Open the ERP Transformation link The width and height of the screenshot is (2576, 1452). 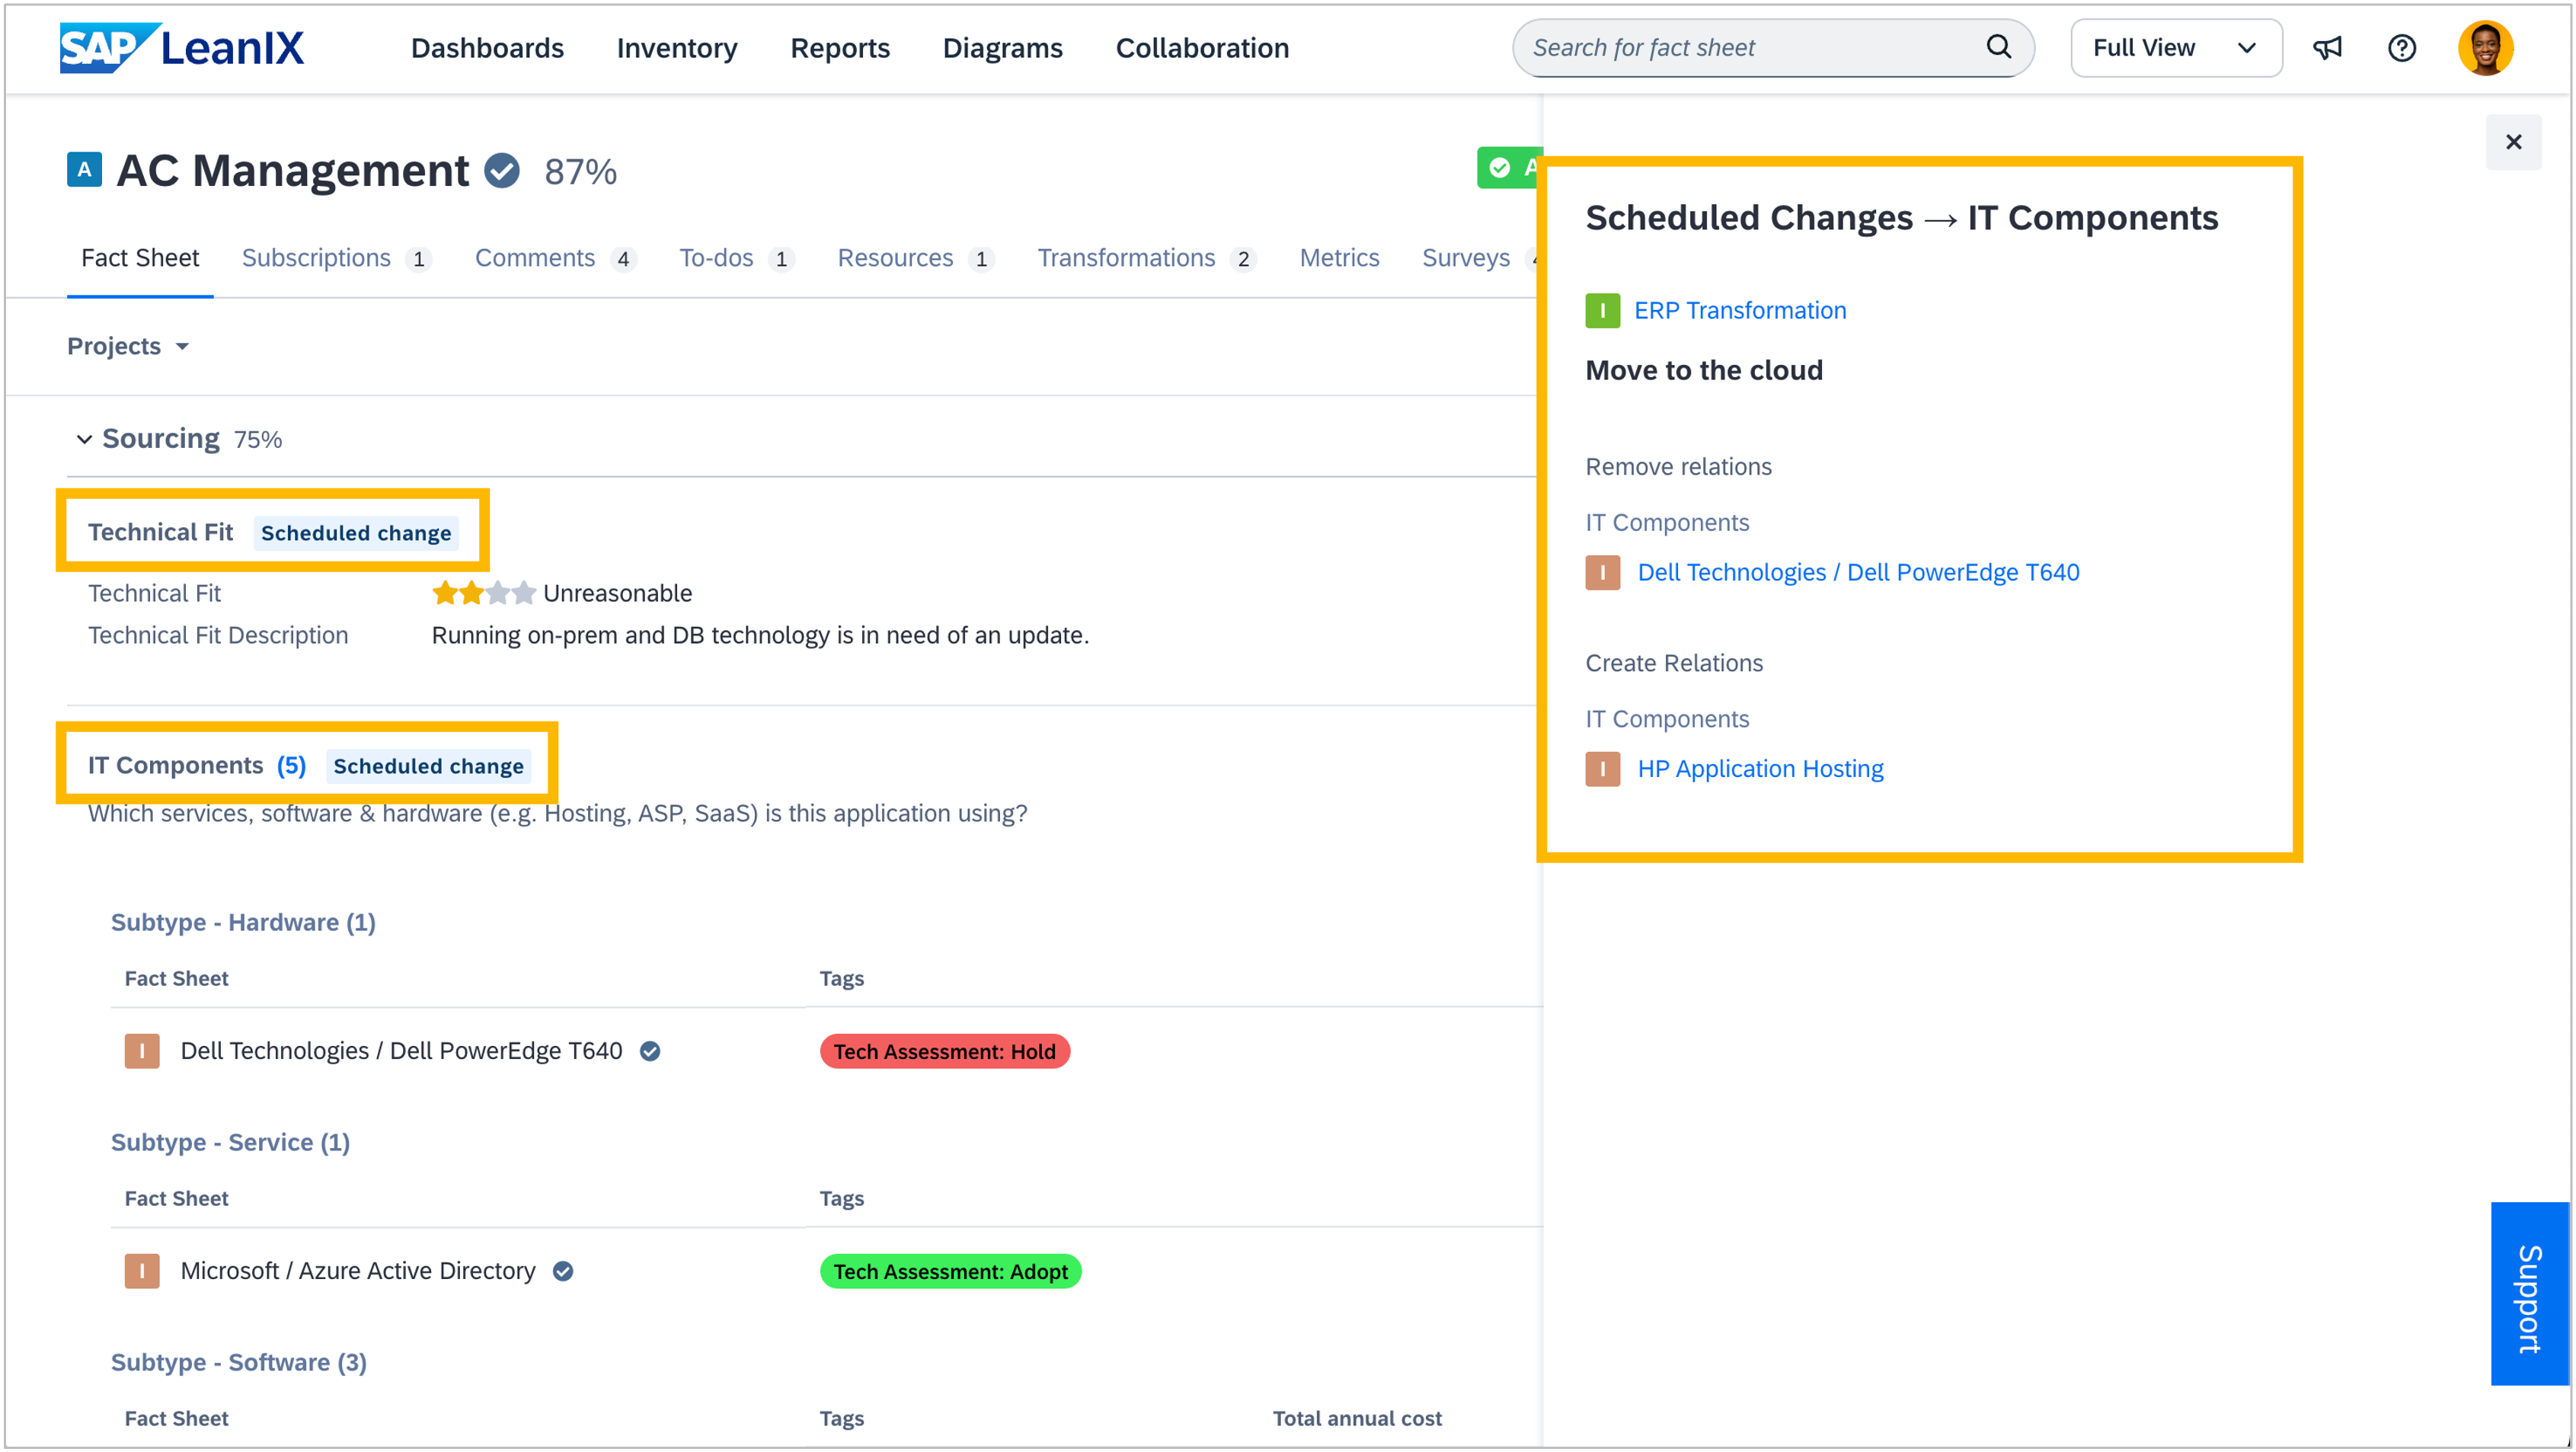coord(1740,311)
